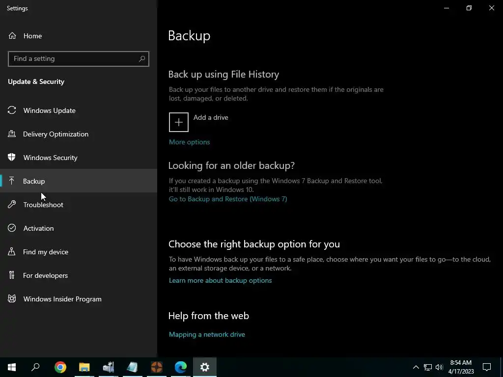Open the notification center icon
503x377 pixels.
487,367
